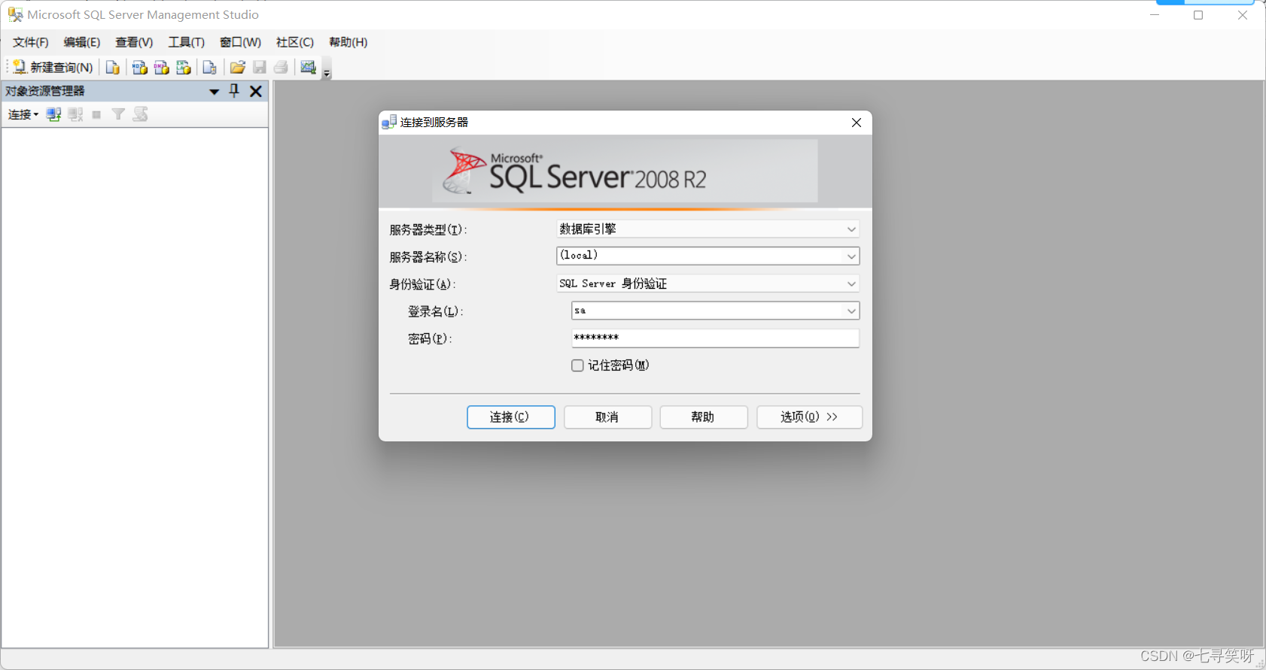The height and width of the screenshot is (670, 1266).
Task: Open the 窗口(W) menu
Action: point(241,42)
